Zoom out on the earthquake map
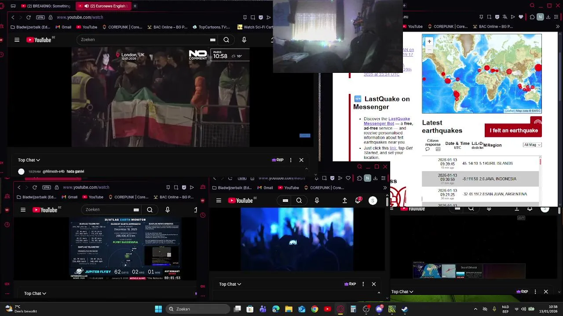This screenshot has height=316, width=563. point(429,49)
